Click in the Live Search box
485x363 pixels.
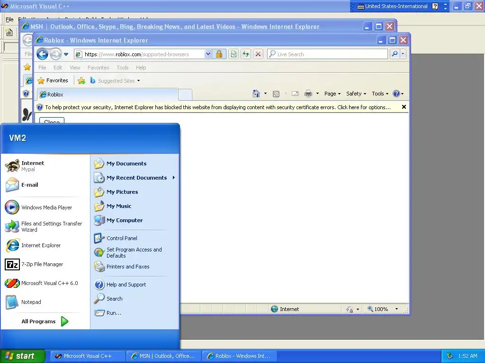(x=328, y=54)
